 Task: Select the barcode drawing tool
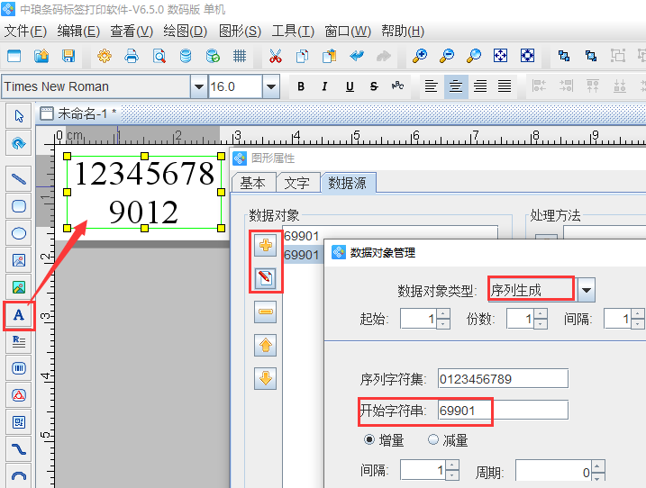pos(19,367)
